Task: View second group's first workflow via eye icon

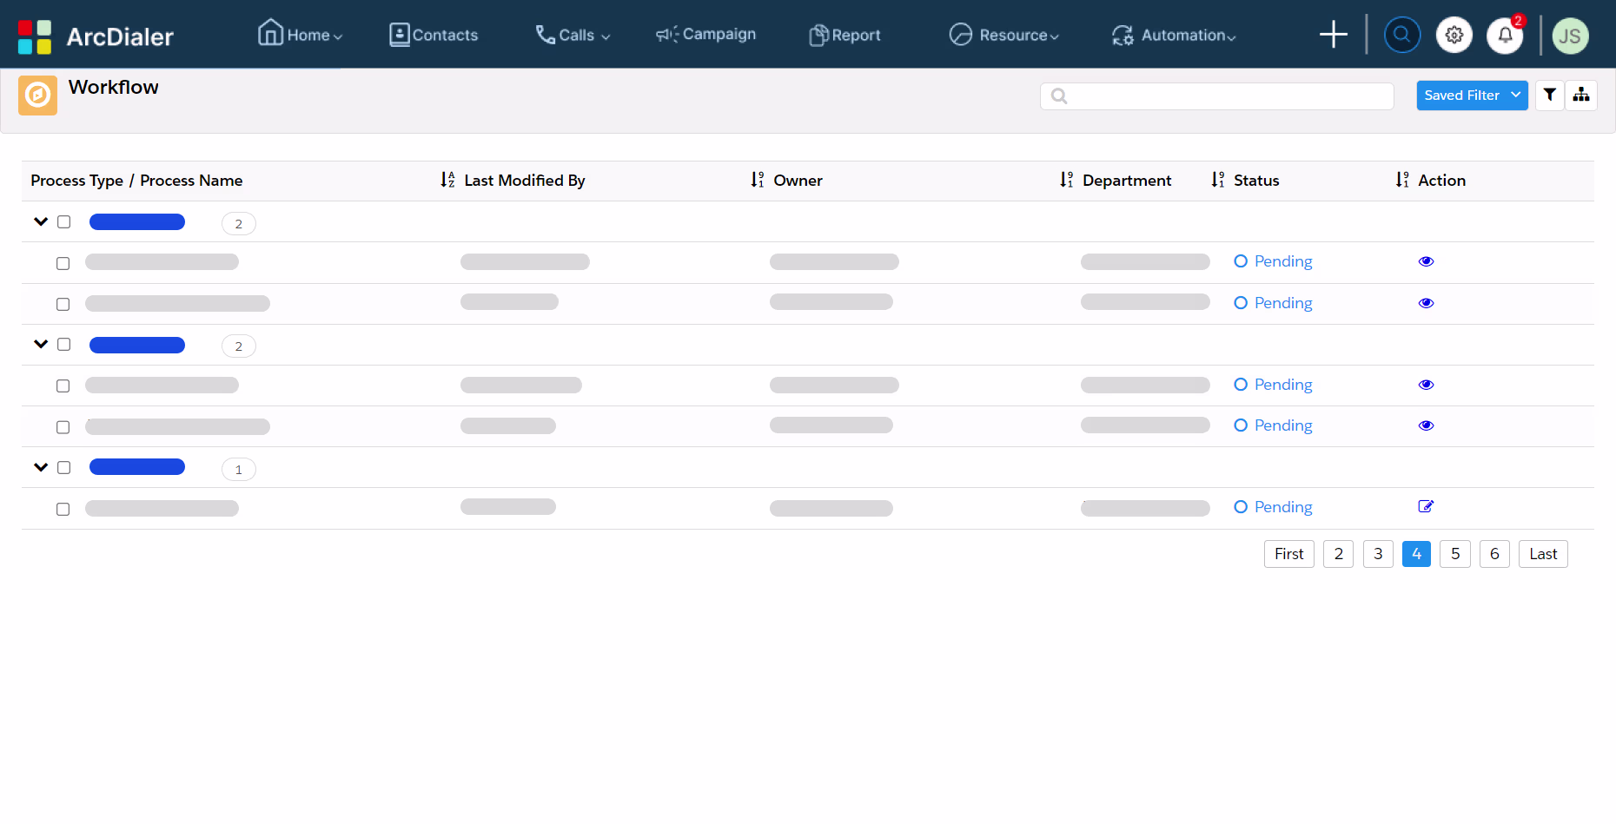Action: pos(1426,385)
